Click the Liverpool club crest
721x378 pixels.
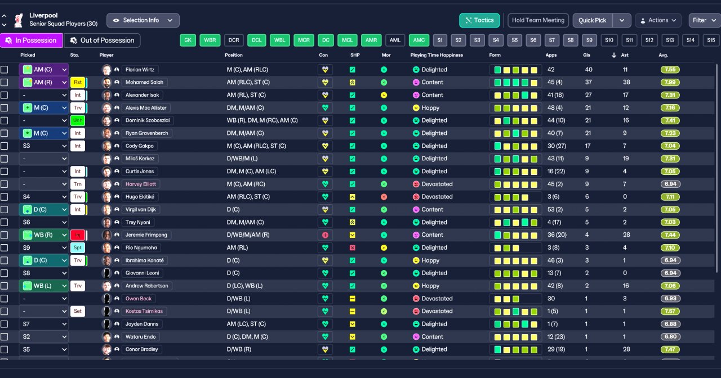click(19, 20)
